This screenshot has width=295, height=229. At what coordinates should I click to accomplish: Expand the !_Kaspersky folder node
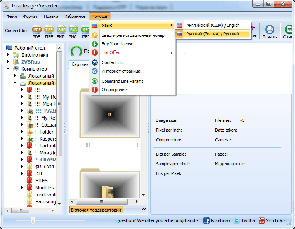point(22,139)
